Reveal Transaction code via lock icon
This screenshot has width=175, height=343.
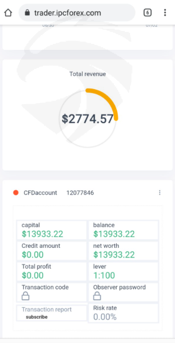[25, 296]
